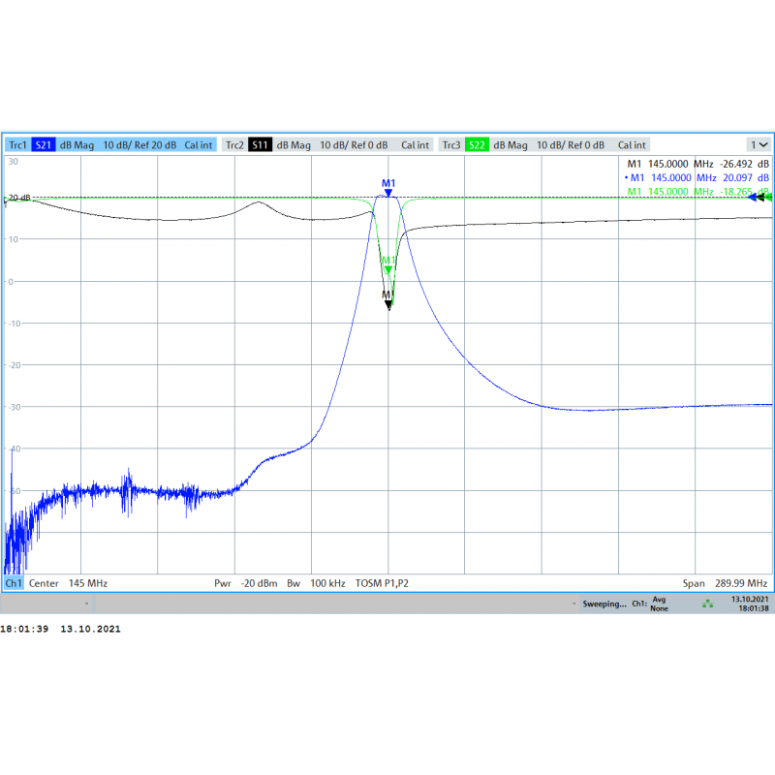Click the Trc2 'dB Mag' format text
The height and width of the screenshot is (775, 775).
[x=294, y=145]
